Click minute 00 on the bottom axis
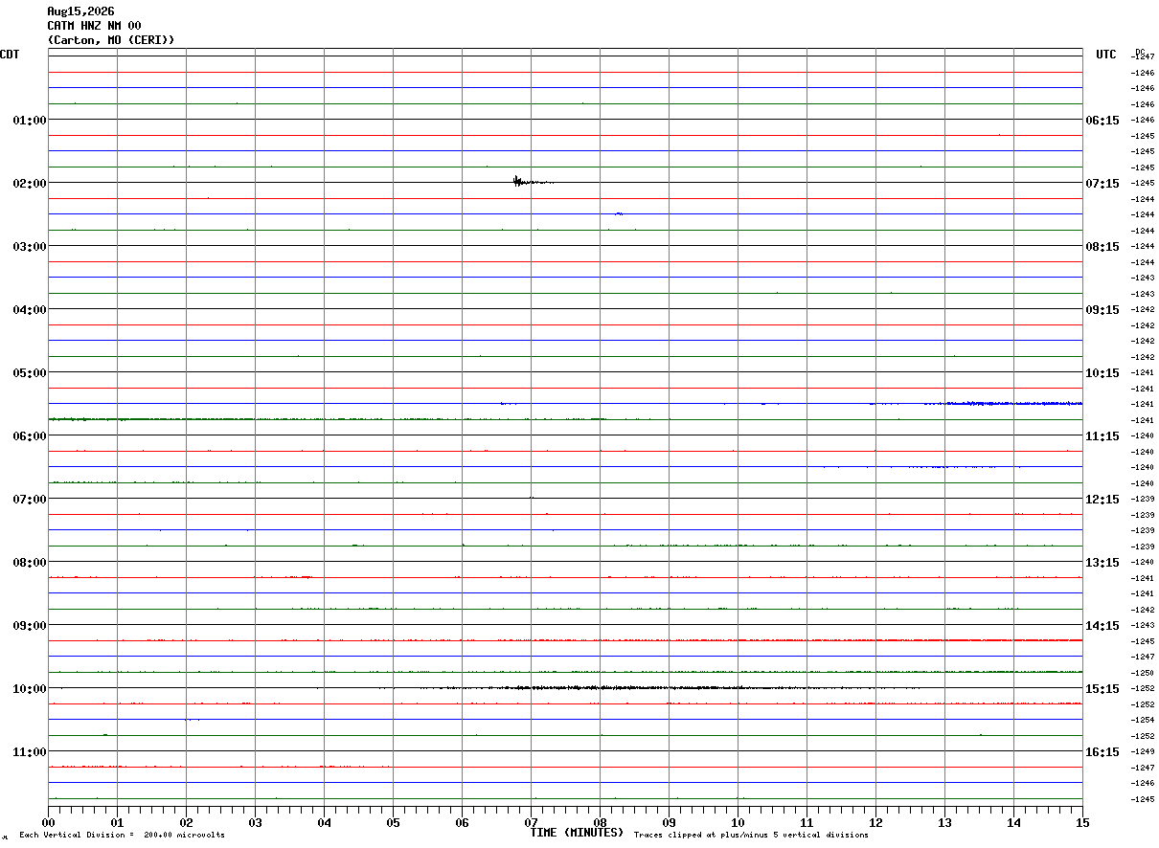 point(49,821)
